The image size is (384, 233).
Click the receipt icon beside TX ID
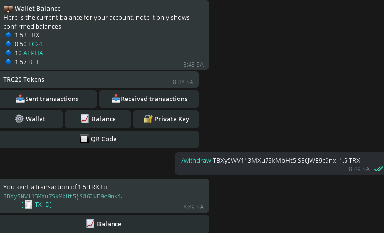pyautogui.click(x=28, y=204)
